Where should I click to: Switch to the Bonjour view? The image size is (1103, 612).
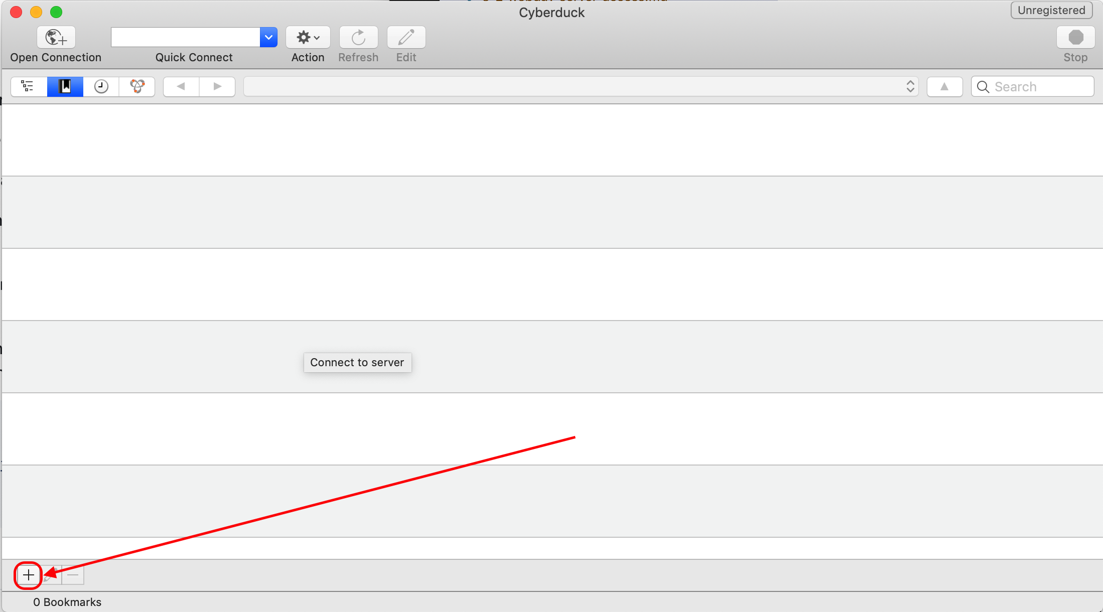(137, 86)
